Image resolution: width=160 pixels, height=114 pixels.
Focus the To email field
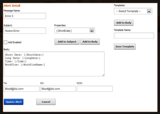pyautogui.click(x=21, y=89)
